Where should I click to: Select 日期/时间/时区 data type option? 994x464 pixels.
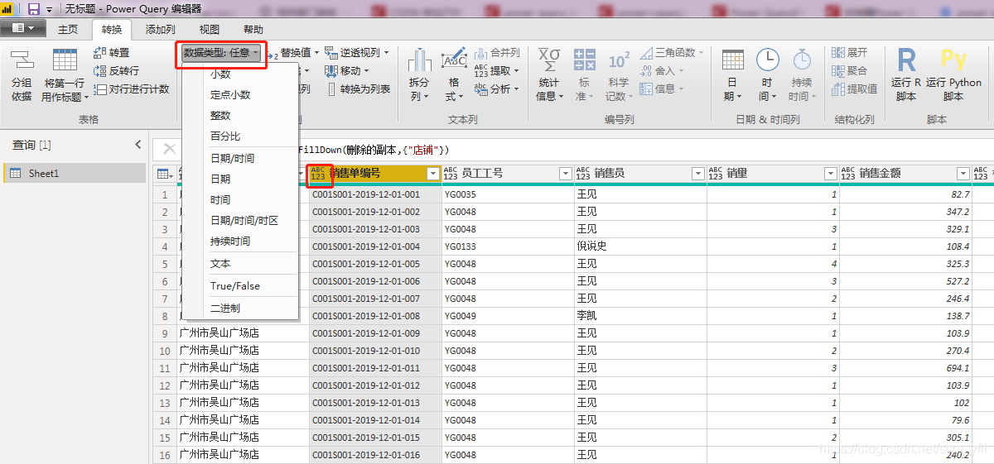tap(240, 221)
